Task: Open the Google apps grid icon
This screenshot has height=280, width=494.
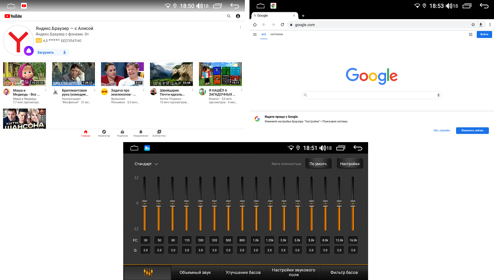Action: click(471, 34)
